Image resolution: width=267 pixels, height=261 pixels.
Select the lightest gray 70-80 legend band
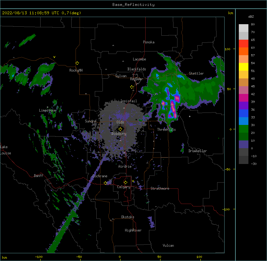click(243, 28)
